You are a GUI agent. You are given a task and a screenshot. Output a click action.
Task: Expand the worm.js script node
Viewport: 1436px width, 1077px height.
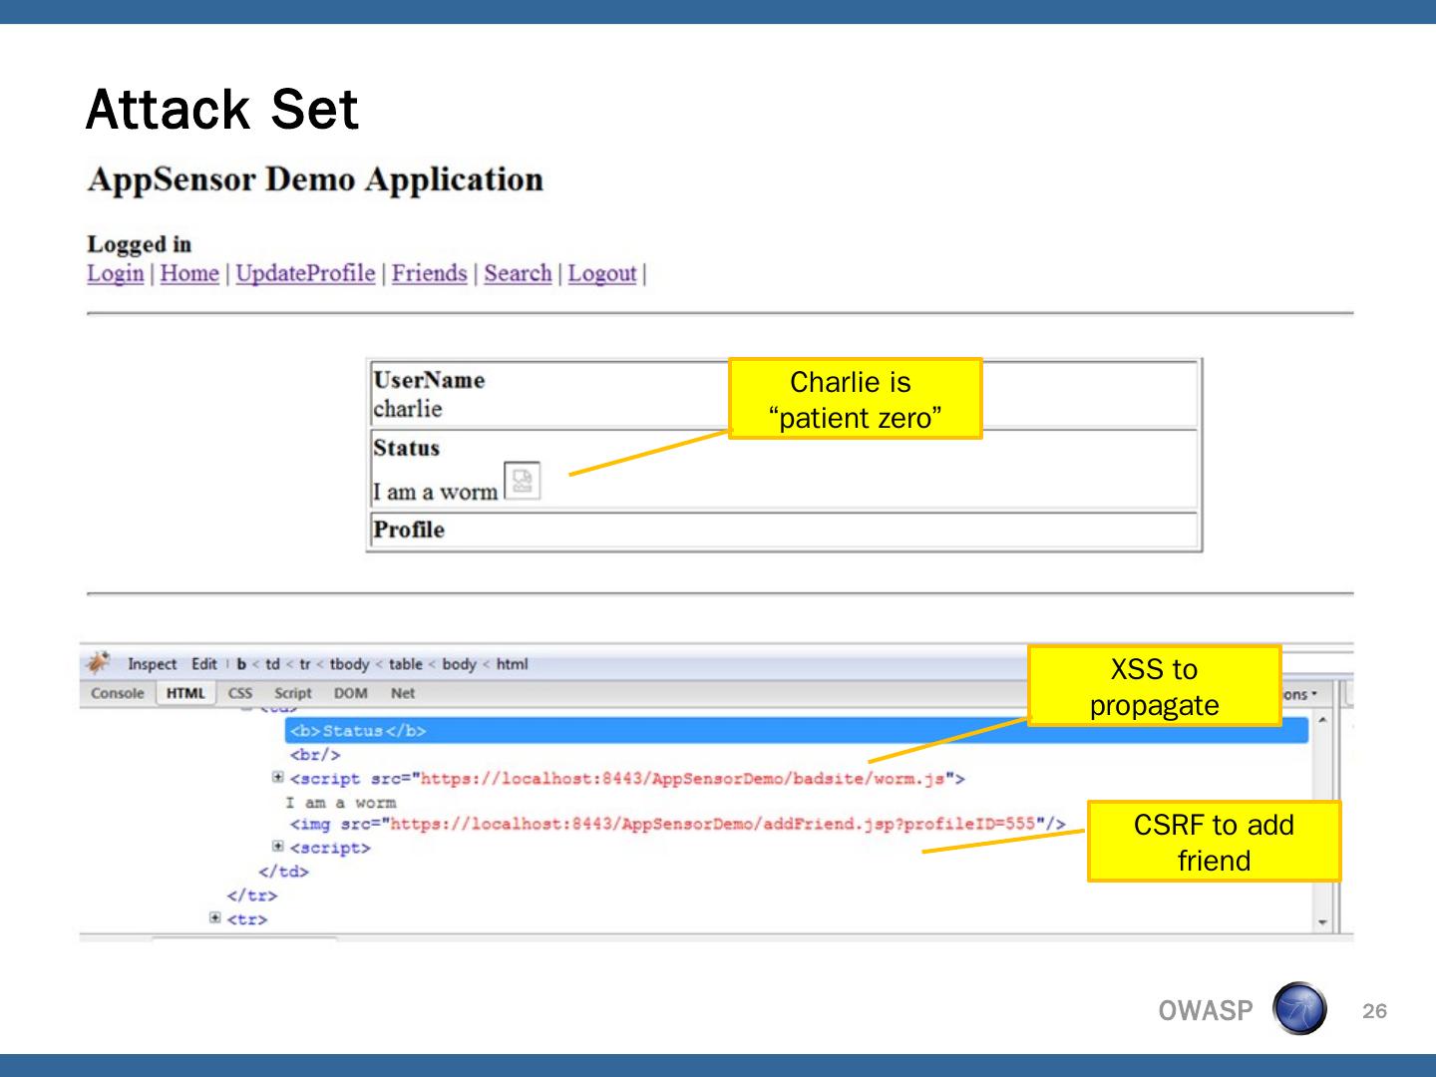coord(278,778)
